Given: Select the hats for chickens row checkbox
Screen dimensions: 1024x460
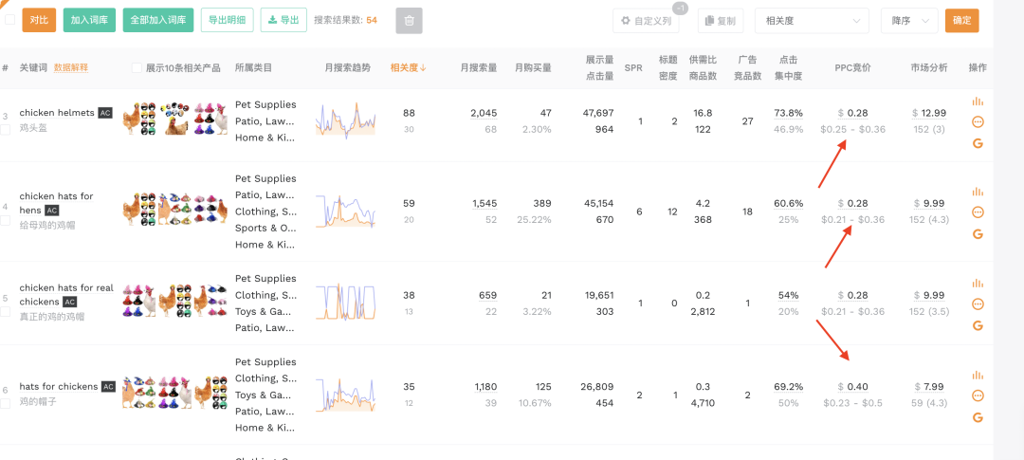Looking at the screenshot, I should [x=6, y=404].
